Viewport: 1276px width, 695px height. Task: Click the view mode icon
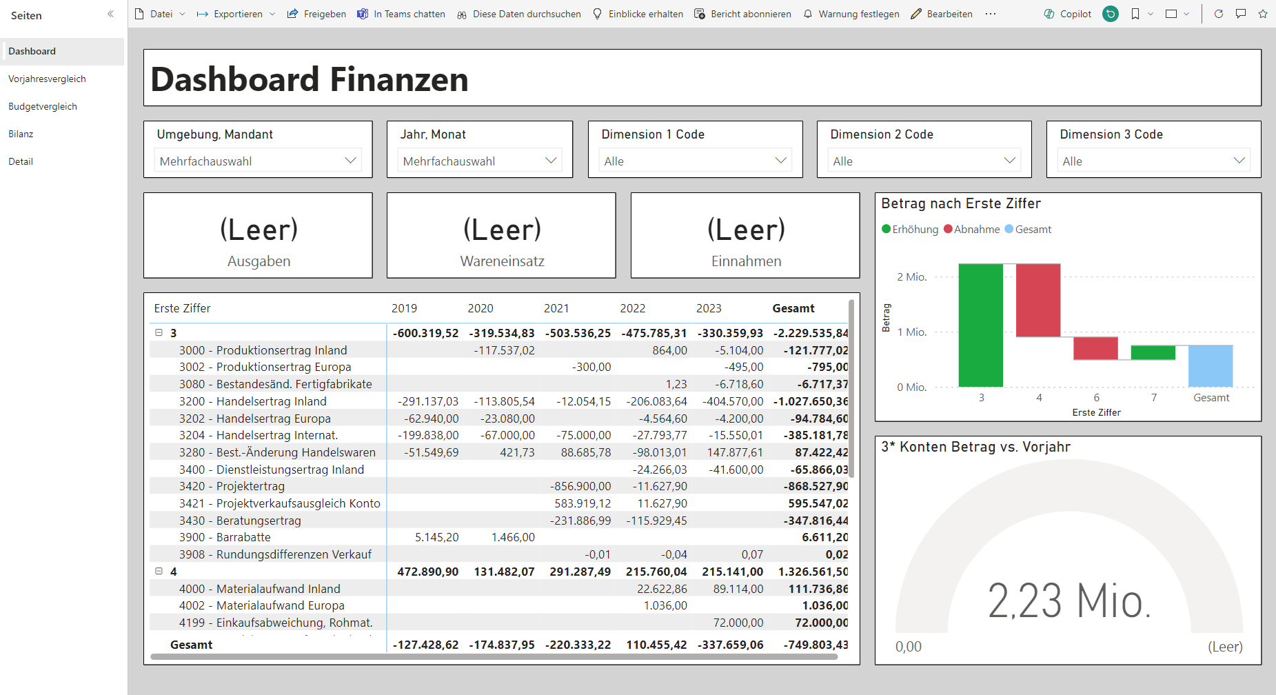coord(1171,14)
